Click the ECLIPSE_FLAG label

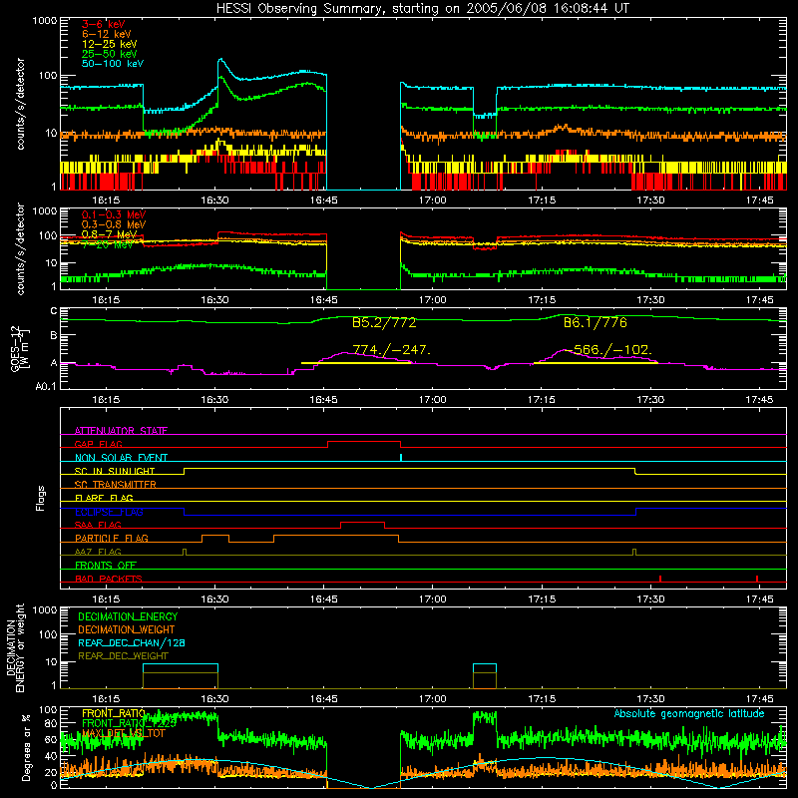click(109, 512)
